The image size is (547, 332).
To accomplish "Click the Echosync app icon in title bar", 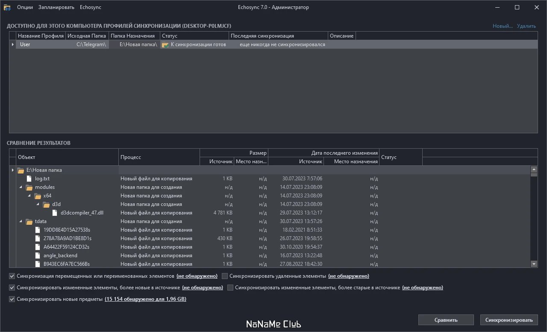I will coord(7,7).
